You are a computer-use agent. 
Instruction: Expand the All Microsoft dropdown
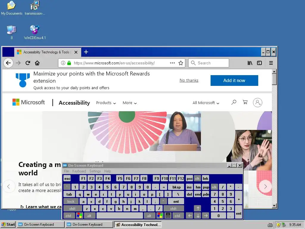click(206, 103)
